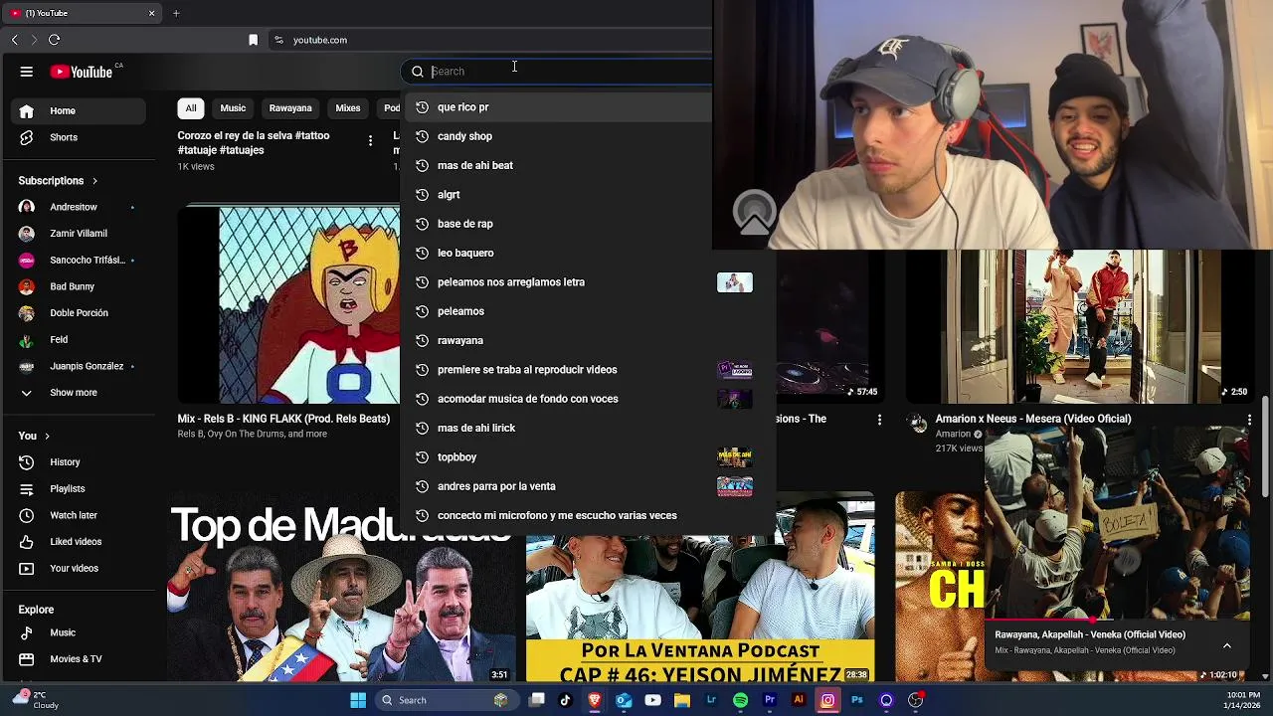Open OBS Studio from the taskbar

pyautogui.click(x=915, y=700)
